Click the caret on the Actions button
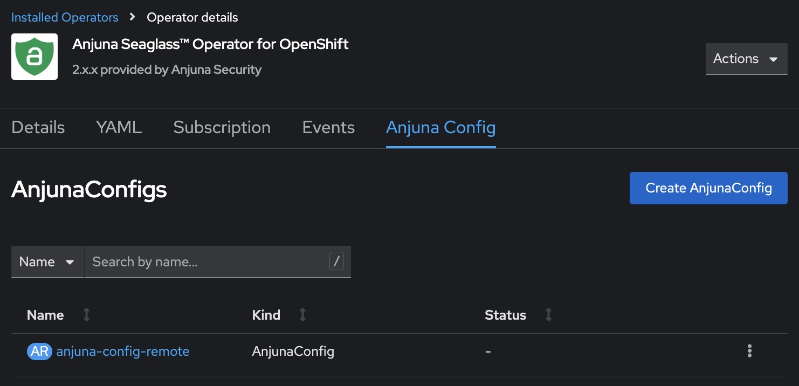 pyautogui.click(x=774, y=59)
